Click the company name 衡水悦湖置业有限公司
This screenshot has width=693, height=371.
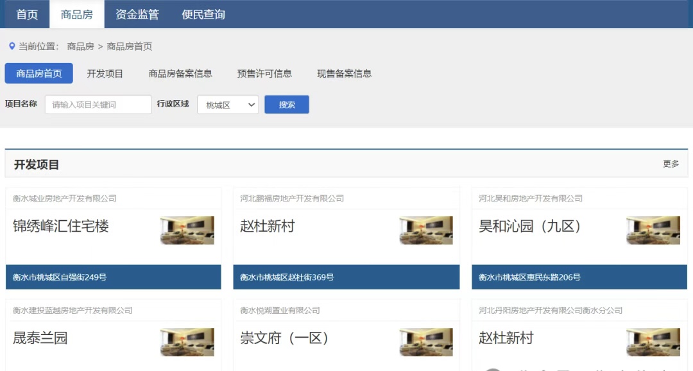point(280,310)
